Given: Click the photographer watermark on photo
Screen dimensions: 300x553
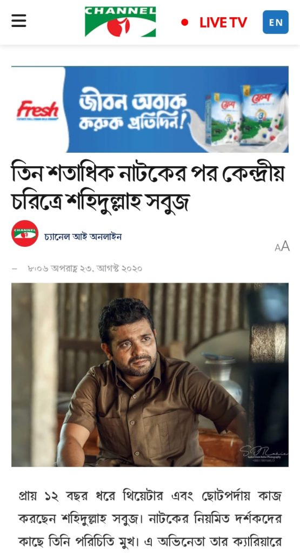Looking at the screenshot, I should (264, 452).
